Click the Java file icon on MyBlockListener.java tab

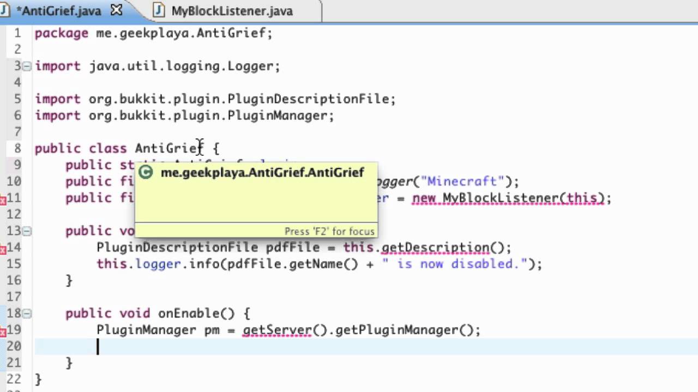pos(158,10)
